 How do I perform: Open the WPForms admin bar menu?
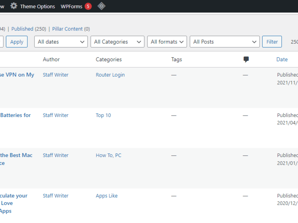pyautogui.click(x=72, y=7)
